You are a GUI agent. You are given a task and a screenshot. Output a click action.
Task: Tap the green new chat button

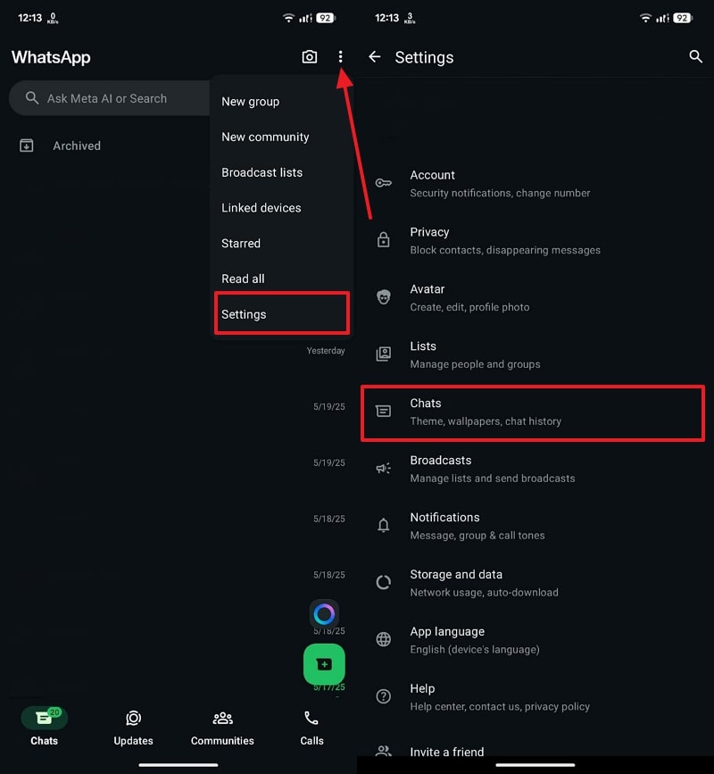click(x=324, y=663)
